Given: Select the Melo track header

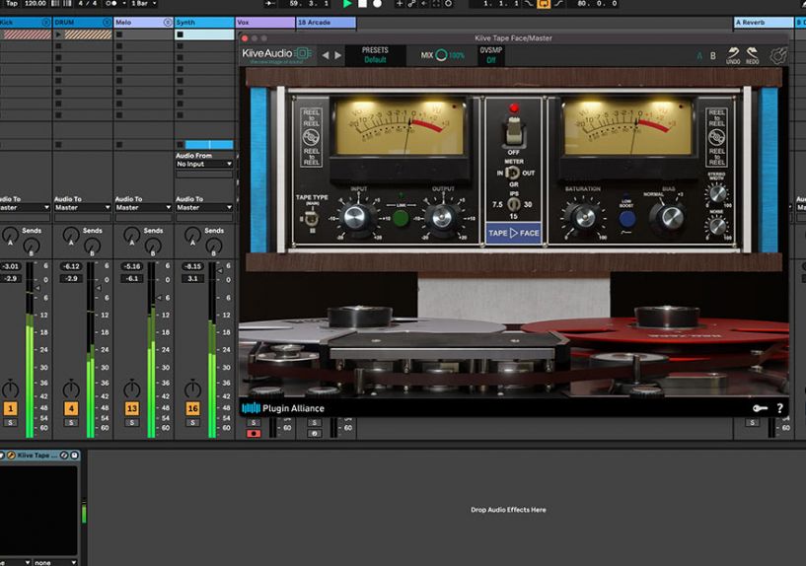Looking at the screenshot, I should click(x=143, y=23).
